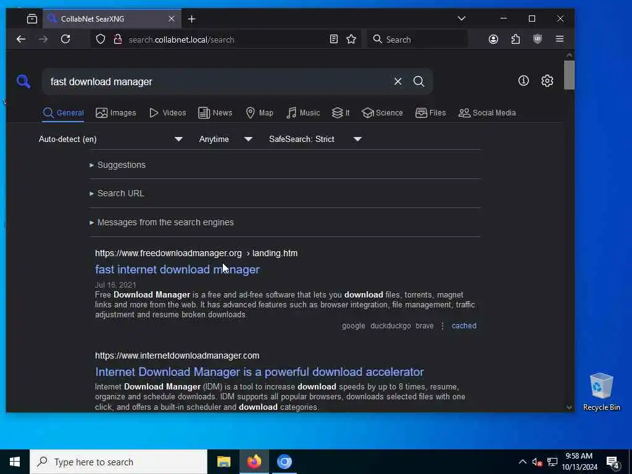Submit search with magnifying glass button
Screen dimensions: 632x474
[x=419, y=81]
